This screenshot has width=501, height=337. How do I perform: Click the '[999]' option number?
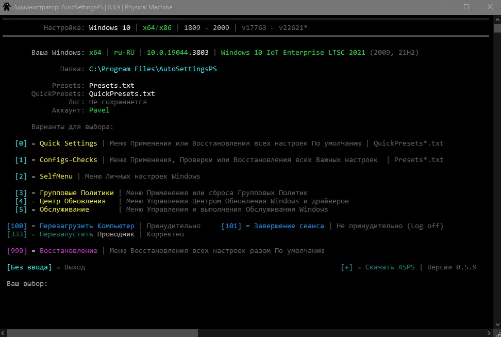[x=17, y=251]
